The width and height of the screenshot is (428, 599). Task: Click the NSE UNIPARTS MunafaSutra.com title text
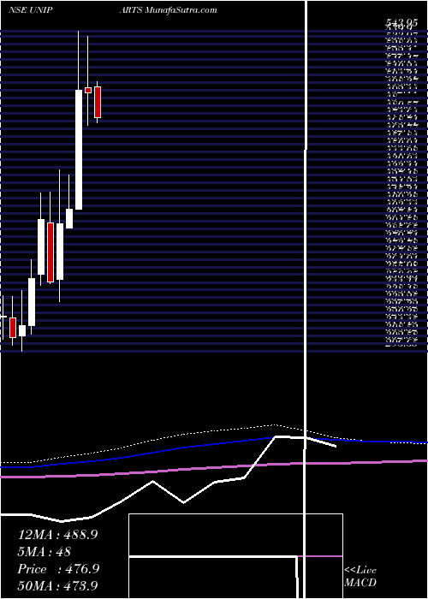pyautogui.click(x=113, y=10)
